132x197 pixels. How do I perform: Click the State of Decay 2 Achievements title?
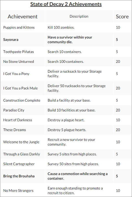point(66,4)
